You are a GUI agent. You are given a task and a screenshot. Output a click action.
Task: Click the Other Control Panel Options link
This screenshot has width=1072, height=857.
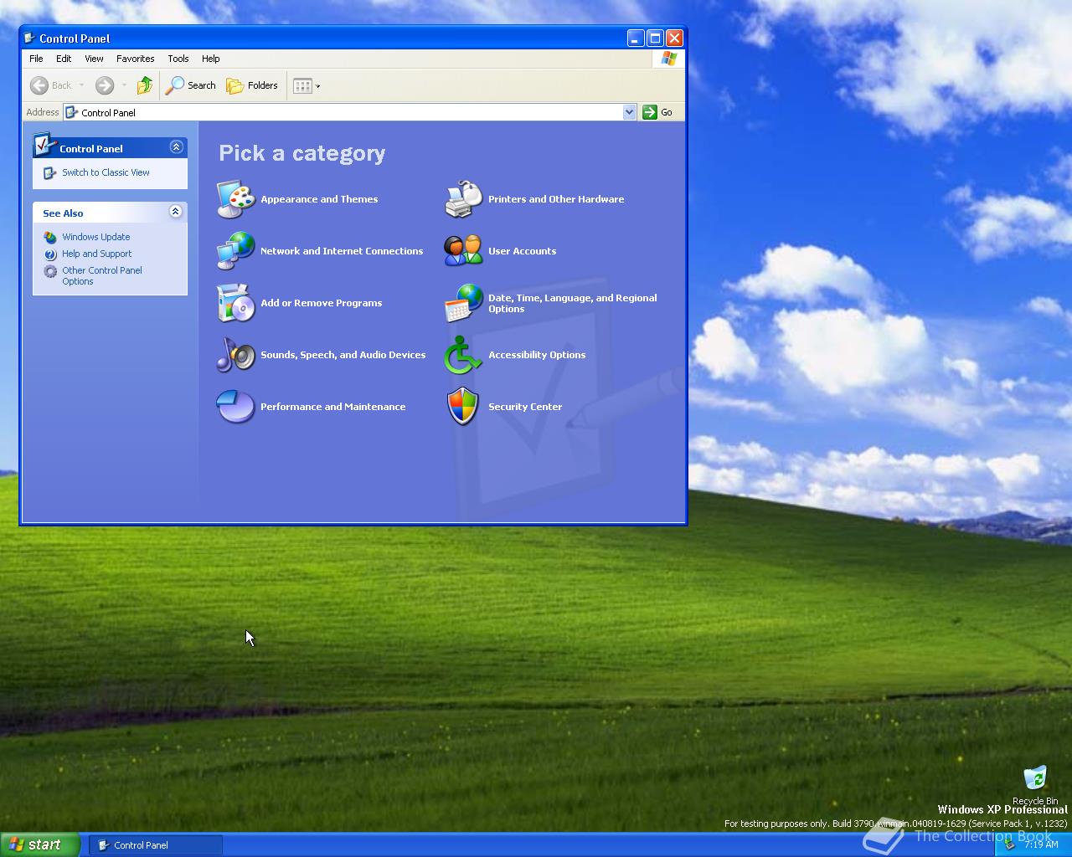pyautogui.click(x=102, y=275)
